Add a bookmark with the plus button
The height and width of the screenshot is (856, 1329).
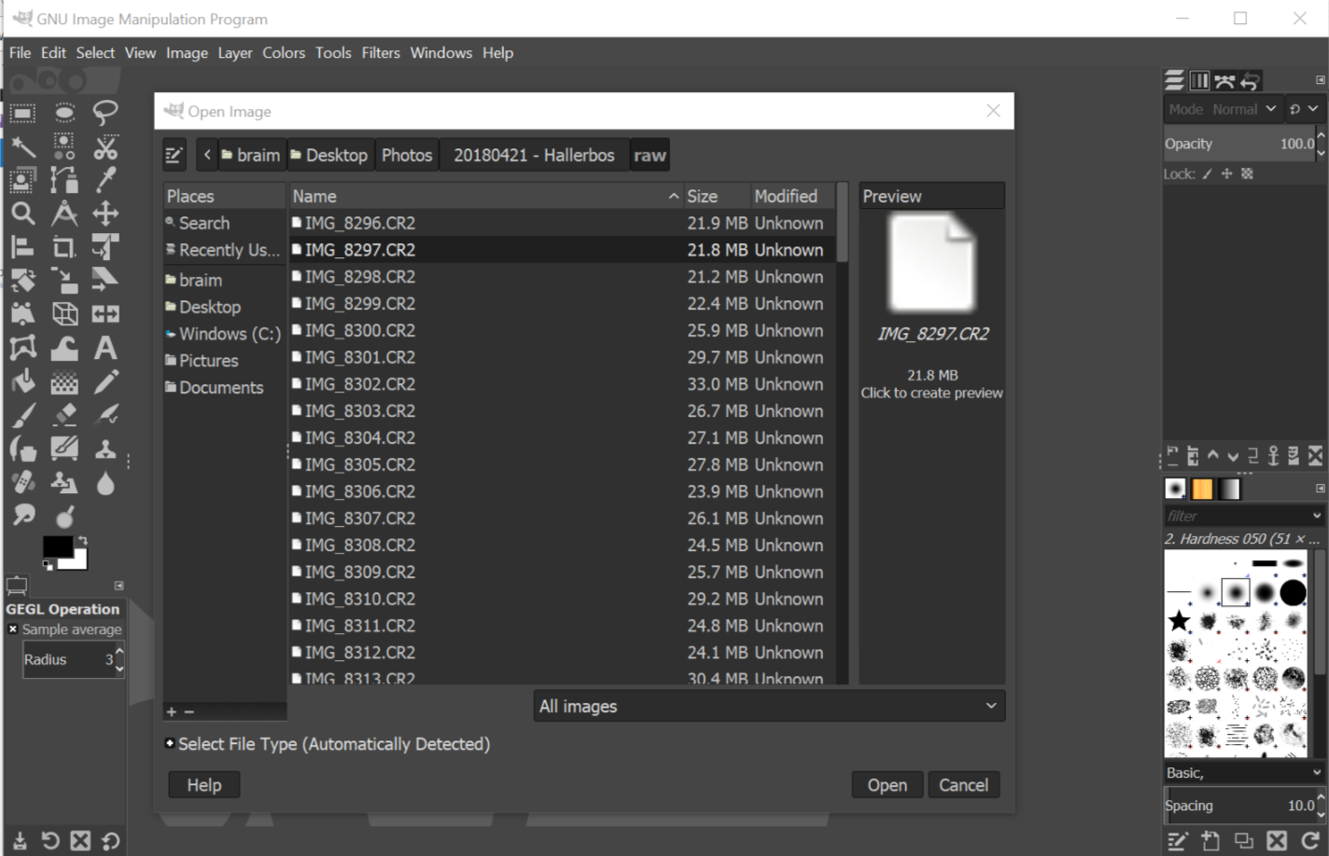point(171,711)
